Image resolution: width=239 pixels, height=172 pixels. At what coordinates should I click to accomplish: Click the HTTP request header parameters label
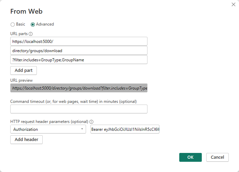point(49,122)
